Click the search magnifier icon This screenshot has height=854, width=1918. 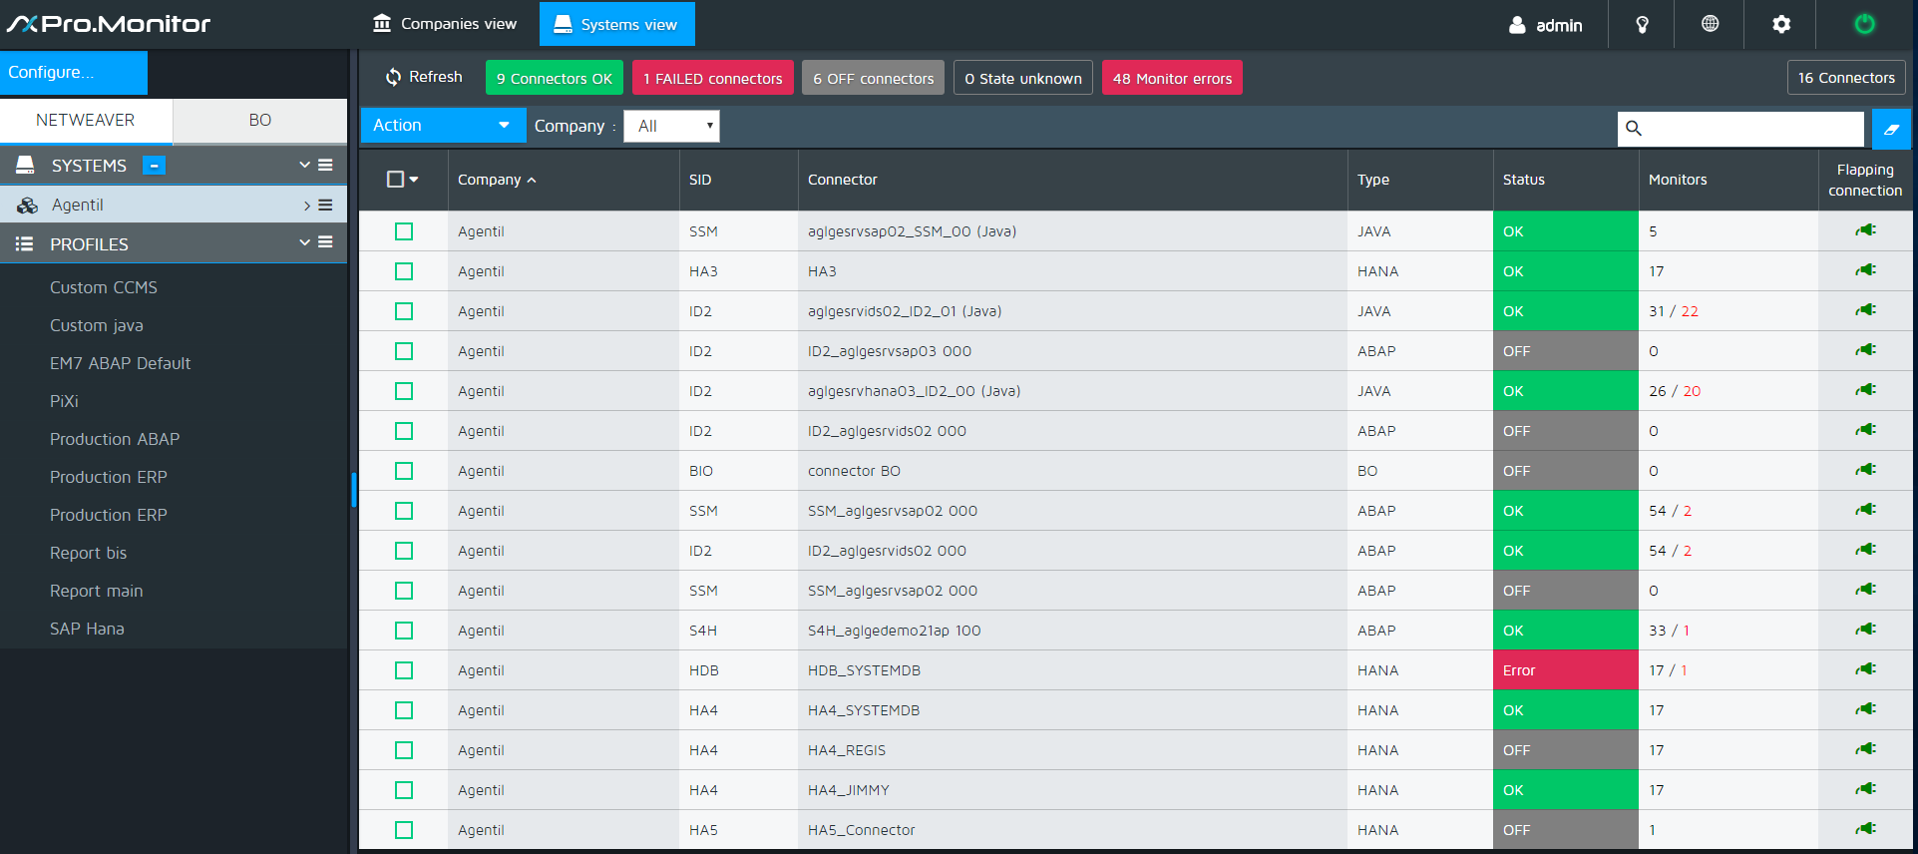tap(1634, 128)
